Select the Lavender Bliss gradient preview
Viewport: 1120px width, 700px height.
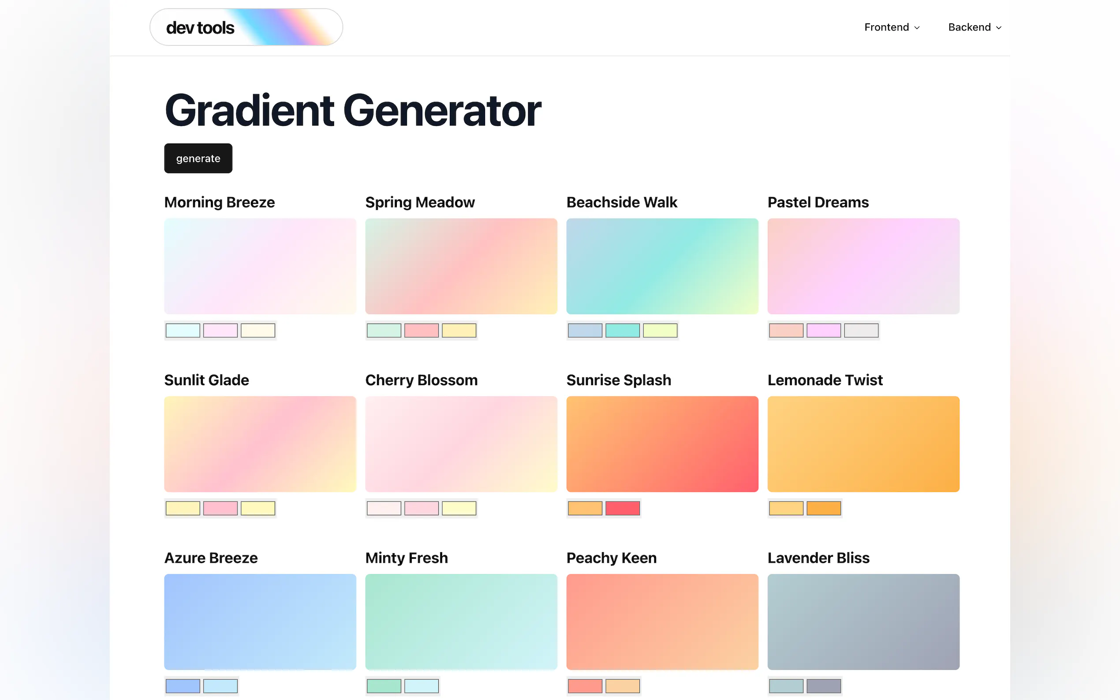(863, 621)
